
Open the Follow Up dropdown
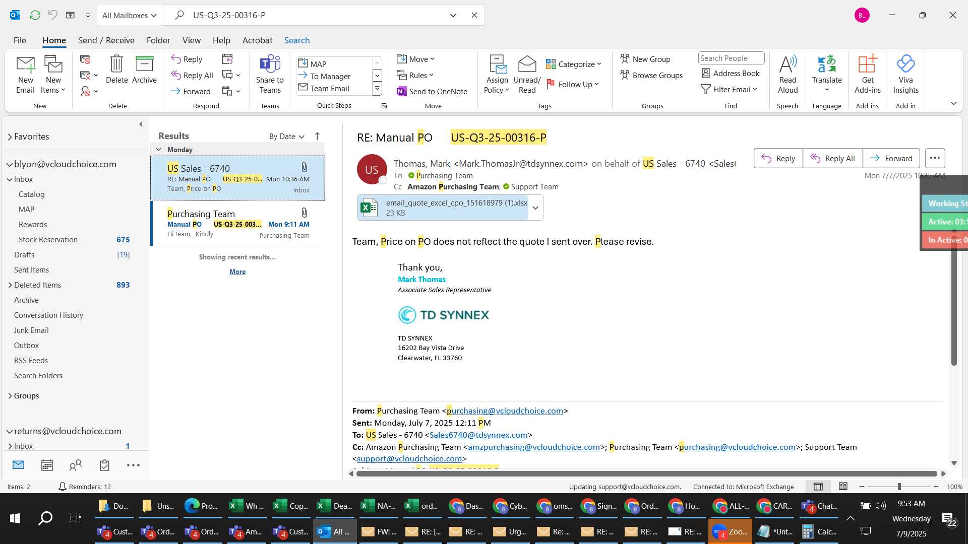(572, 84)
